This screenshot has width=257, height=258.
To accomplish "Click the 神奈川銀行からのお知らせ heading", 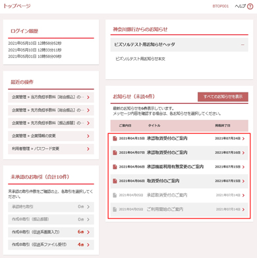I will click(x=140, y=30).
